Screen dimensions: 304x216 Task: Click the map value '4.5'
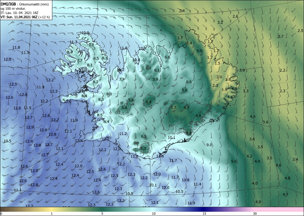pos(253,117)
